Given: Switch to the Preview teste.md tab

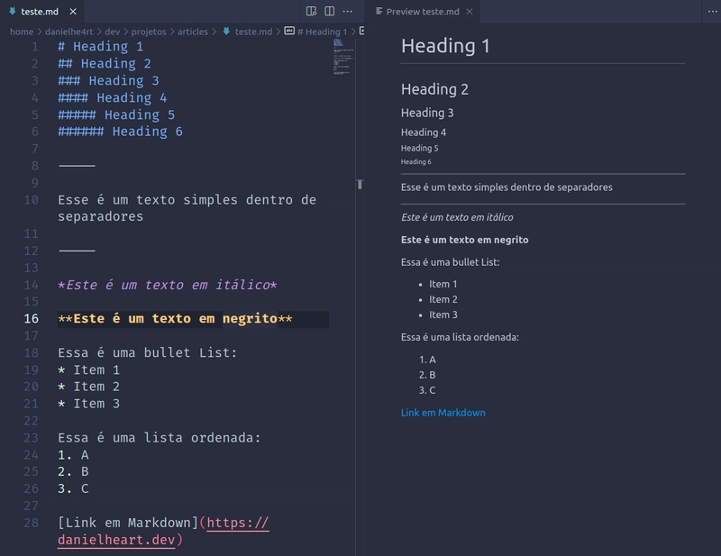Looking at the screenshot, I should click(422, 12).
